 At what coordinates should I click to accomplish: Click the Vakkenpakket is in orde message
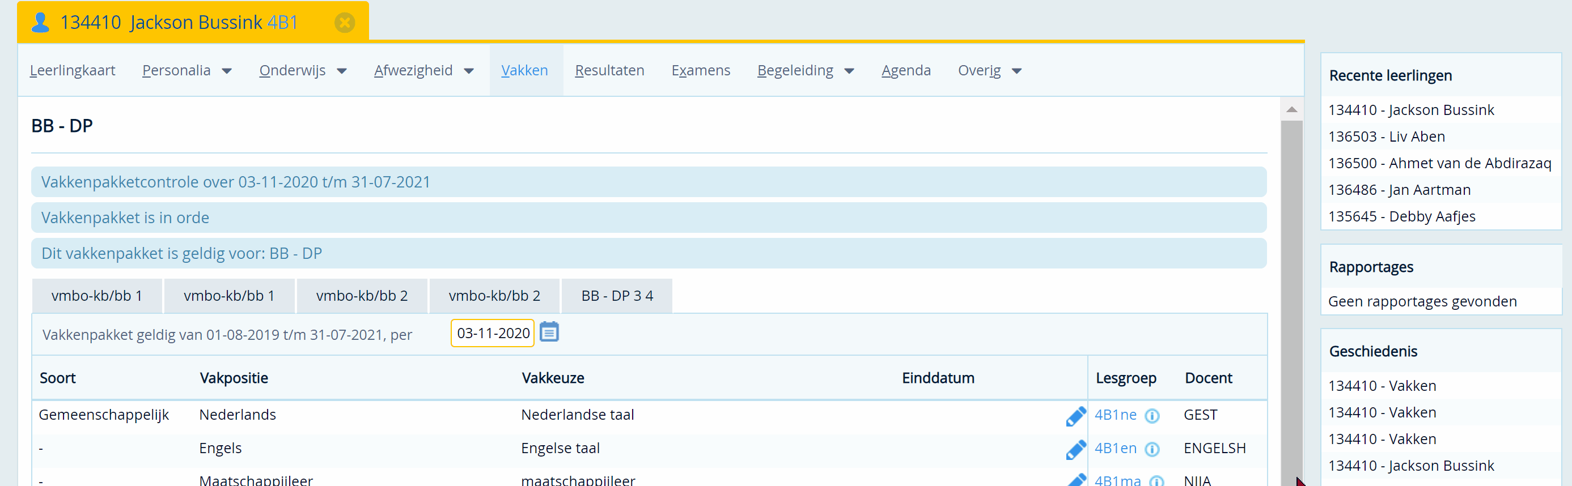tap(649, 218)
